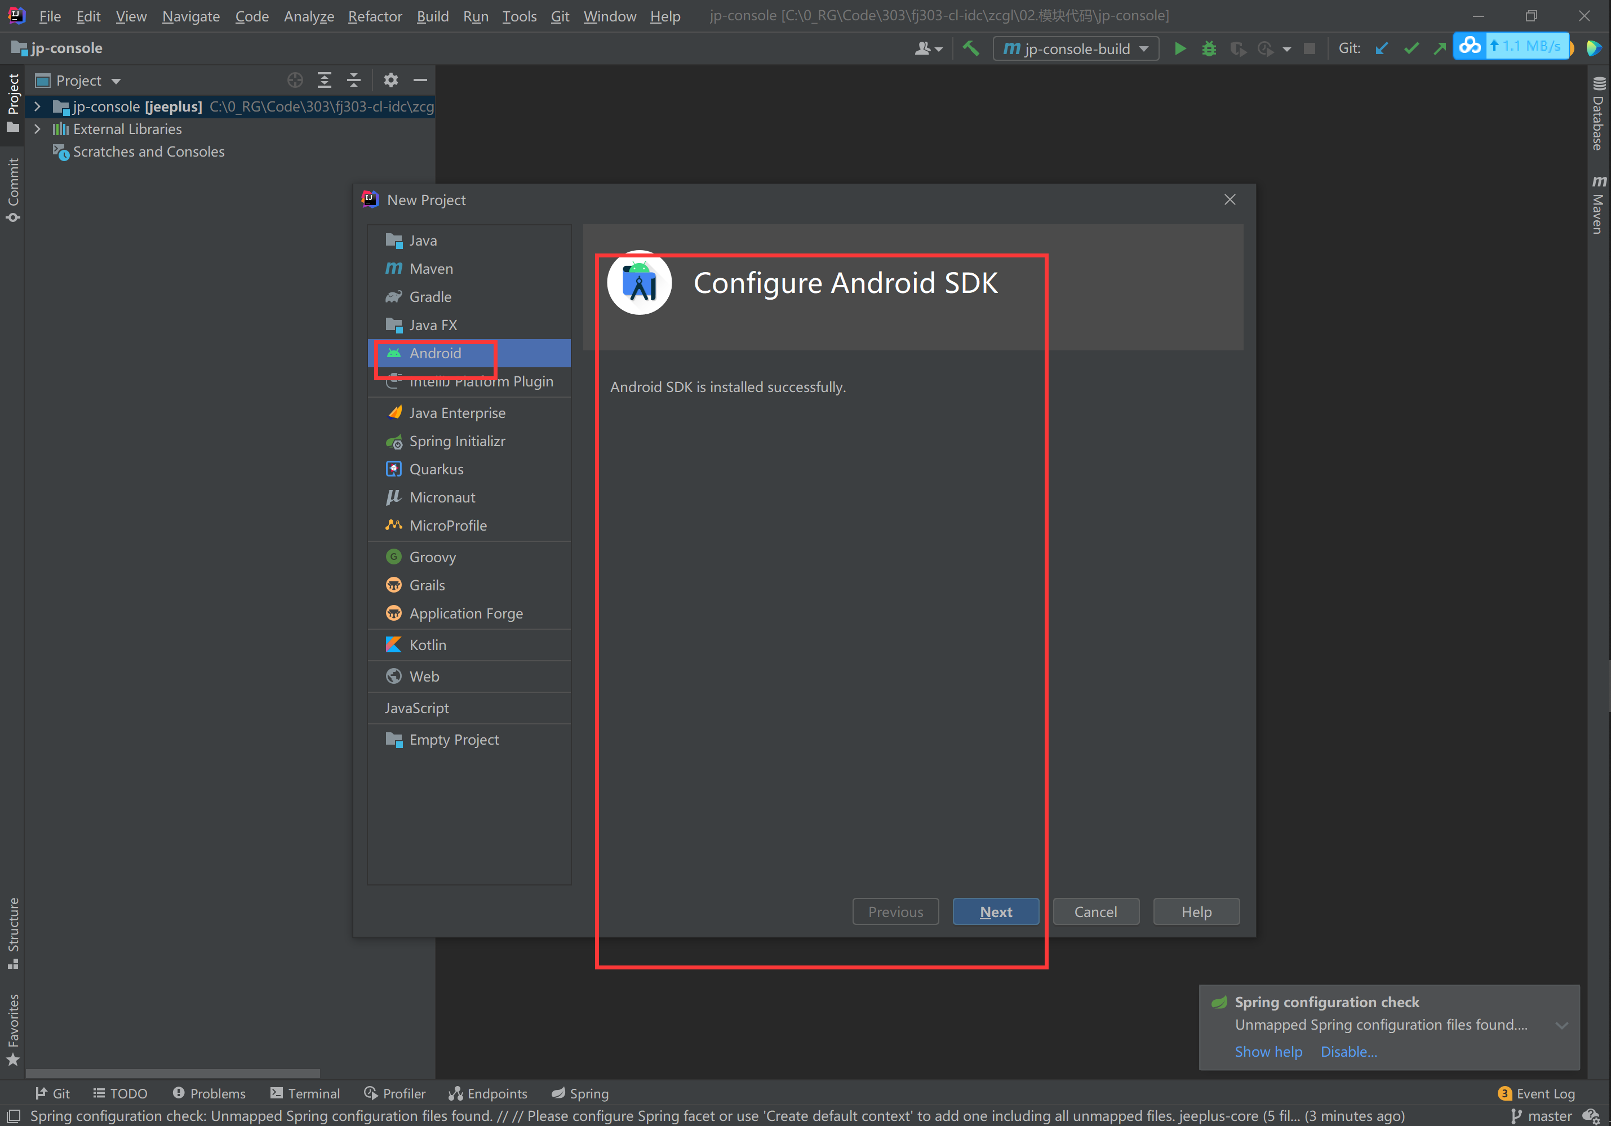The height and width of the screenshot is (1126, 1611).
Task: Run with coverage shield icon
Action: [x=1238, y=48]
